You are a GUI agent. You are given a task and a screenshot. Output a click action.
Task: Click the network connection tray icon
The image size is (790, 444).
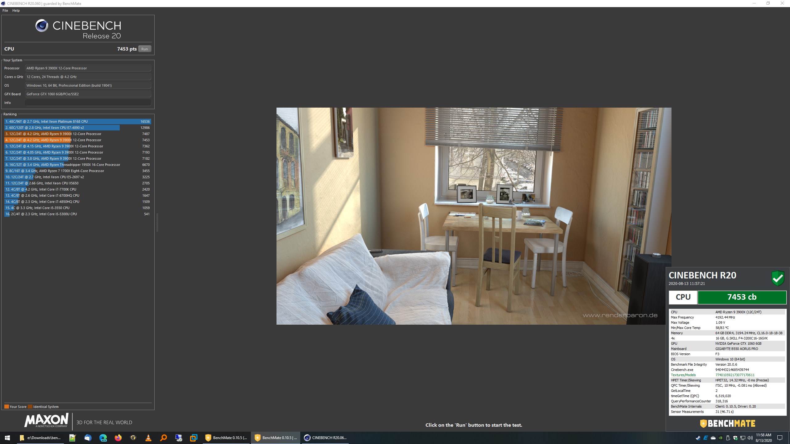point(742,438)
